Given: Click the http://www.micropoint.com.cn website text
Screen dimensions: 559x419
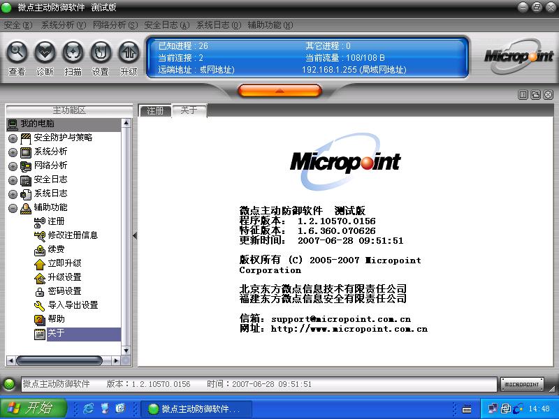Looking at the screenshot, I should (349, 329).
